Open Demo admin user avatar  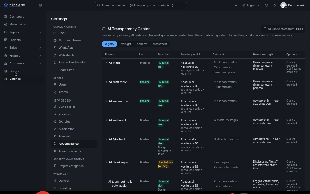click(284, 5)
